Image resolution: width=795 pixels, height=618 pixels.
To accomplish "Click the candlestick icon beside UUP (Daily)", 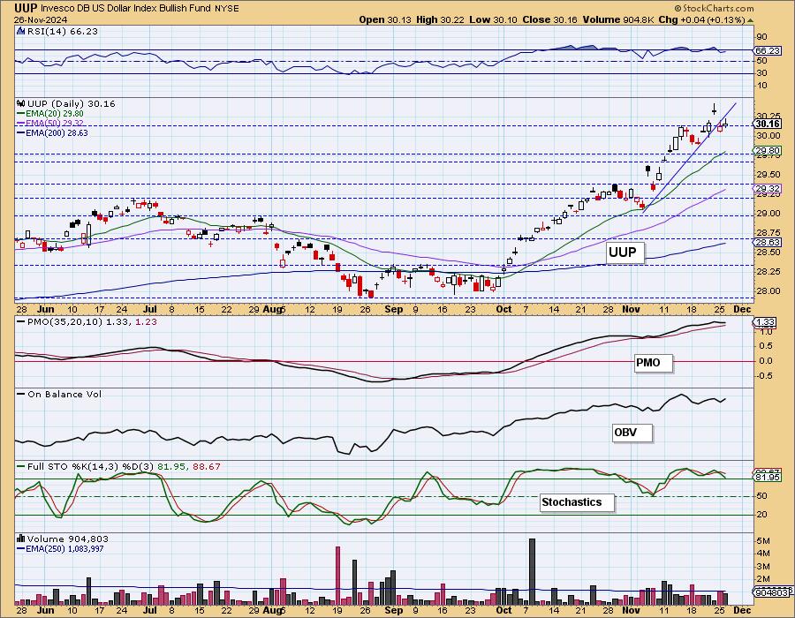I will click(x=21, y=104).
